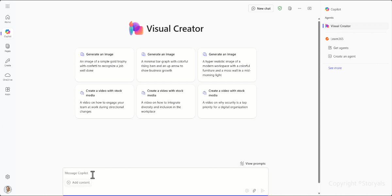Viewport: 392px width, 196px height.
Task: Toggle the side panel collapse icon
Action: [309, 8]
